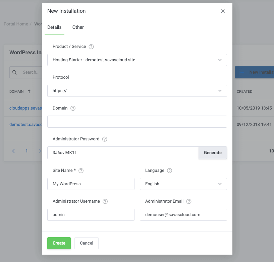This screenshot has width=274, height=262.
Task: Open the Language English dropdown
Action: click(183, 184)
